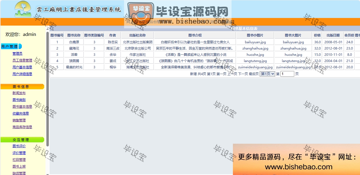Click the 价格 column header

tap(317, 35)
